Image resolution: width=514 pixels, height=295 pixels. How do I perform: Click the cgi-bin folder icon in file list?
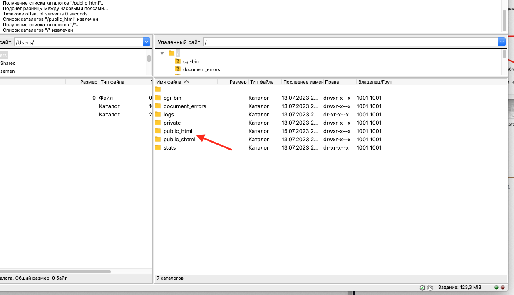point(158,98)
